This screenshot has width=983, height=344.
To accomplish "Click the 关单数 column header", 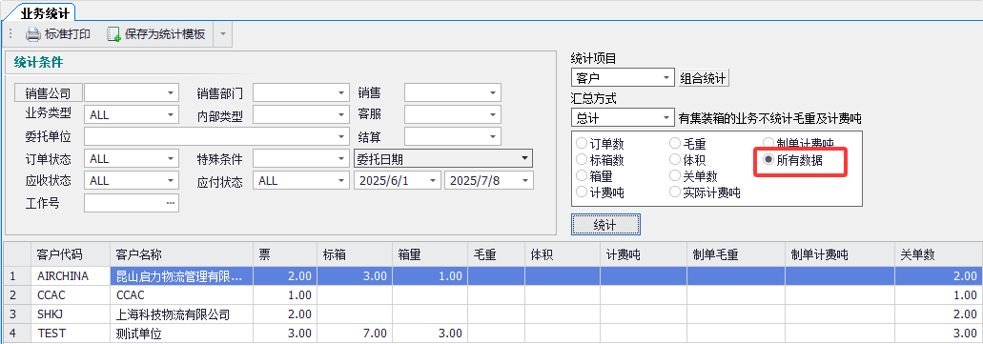I will 938,255.
